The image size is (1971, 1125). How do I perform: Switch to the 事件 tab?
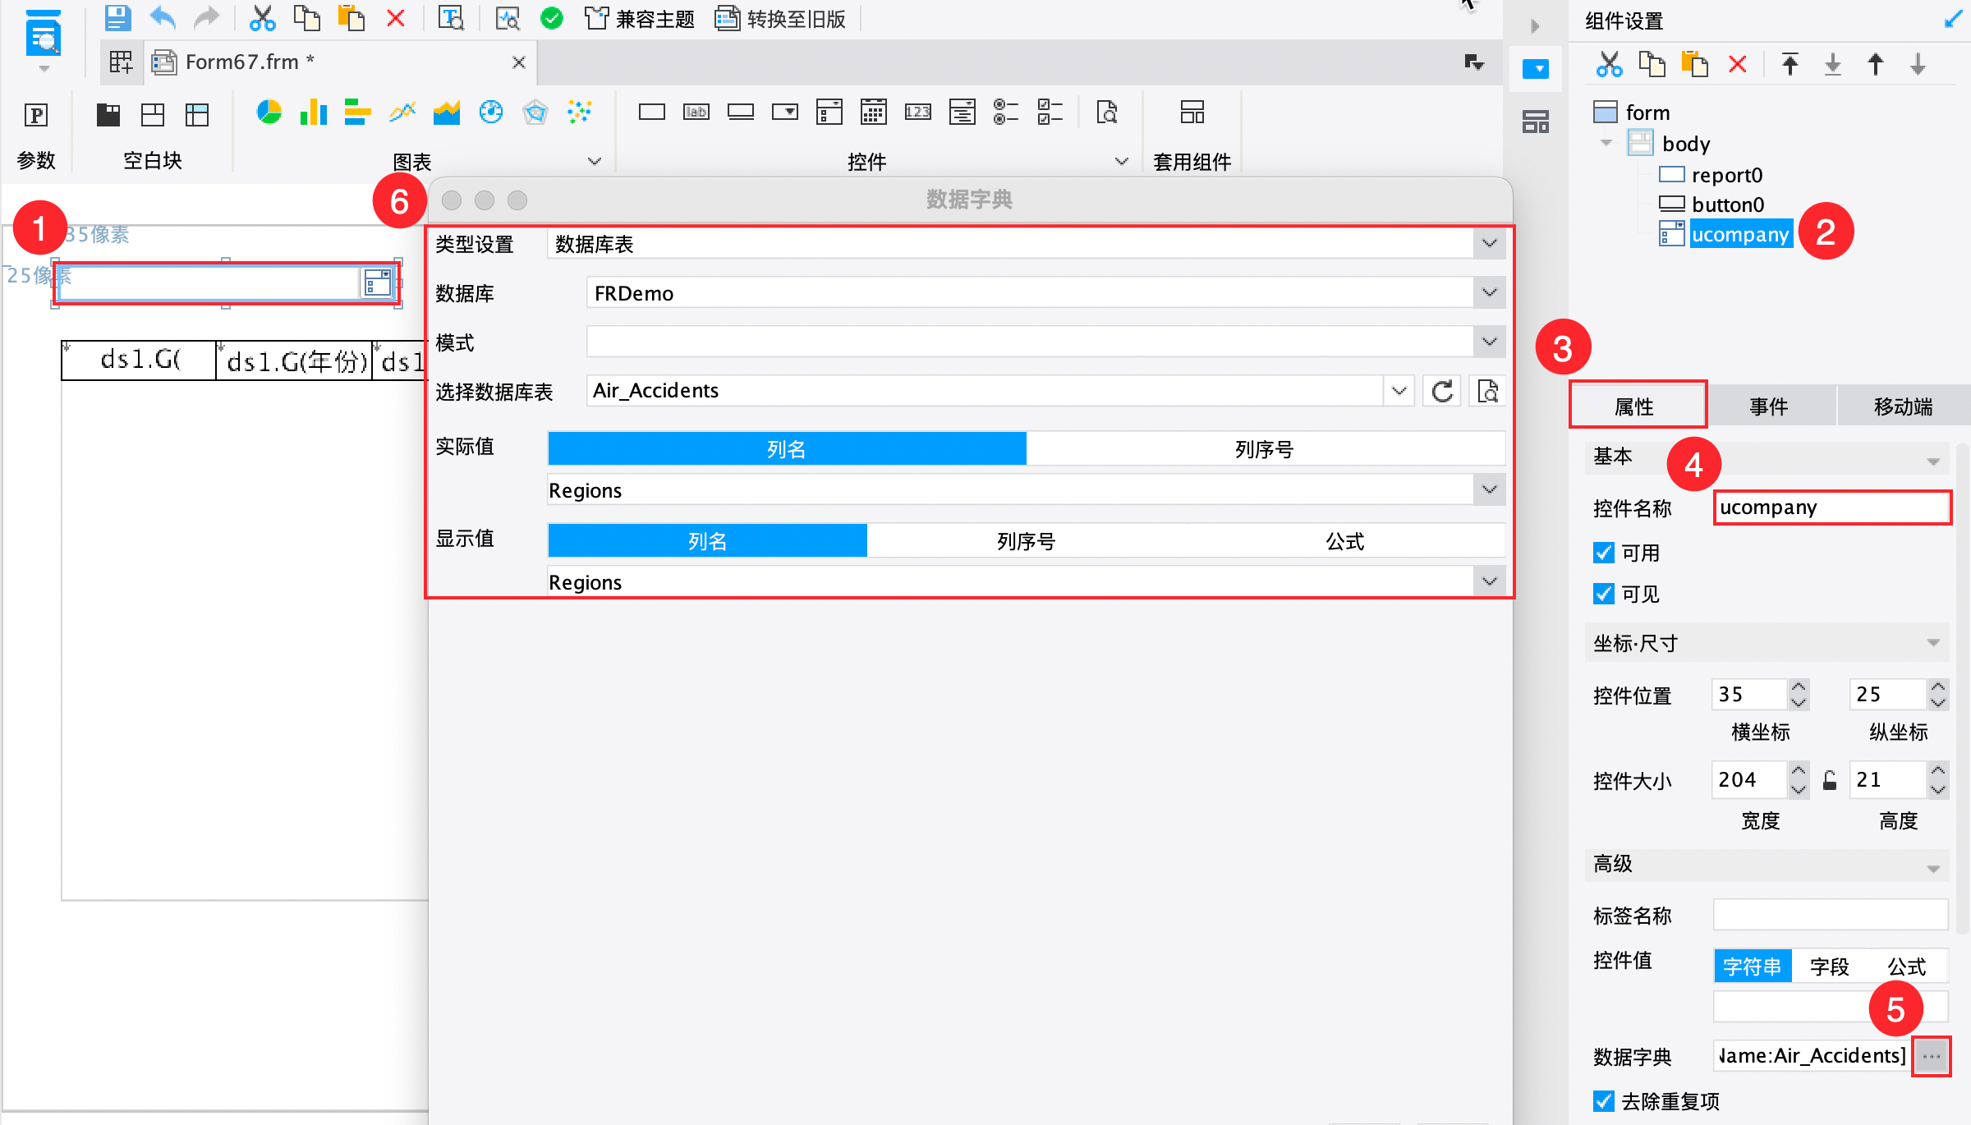(x=1769, y=406)
